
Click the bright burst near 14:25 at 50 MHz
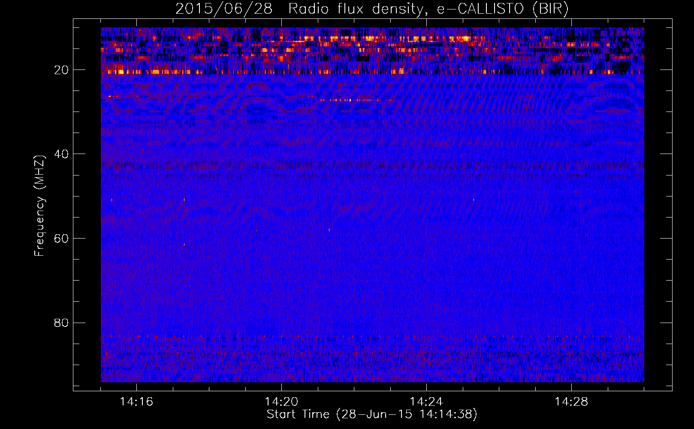click(x=474, y=198)
